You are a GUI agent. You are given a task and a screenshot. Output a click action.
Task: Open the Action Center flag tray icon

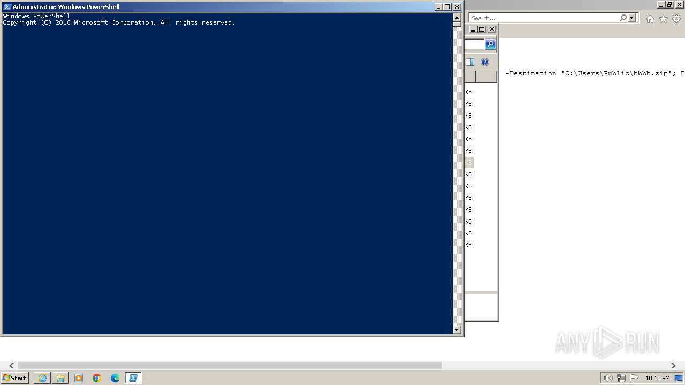(x=634, y=378)
